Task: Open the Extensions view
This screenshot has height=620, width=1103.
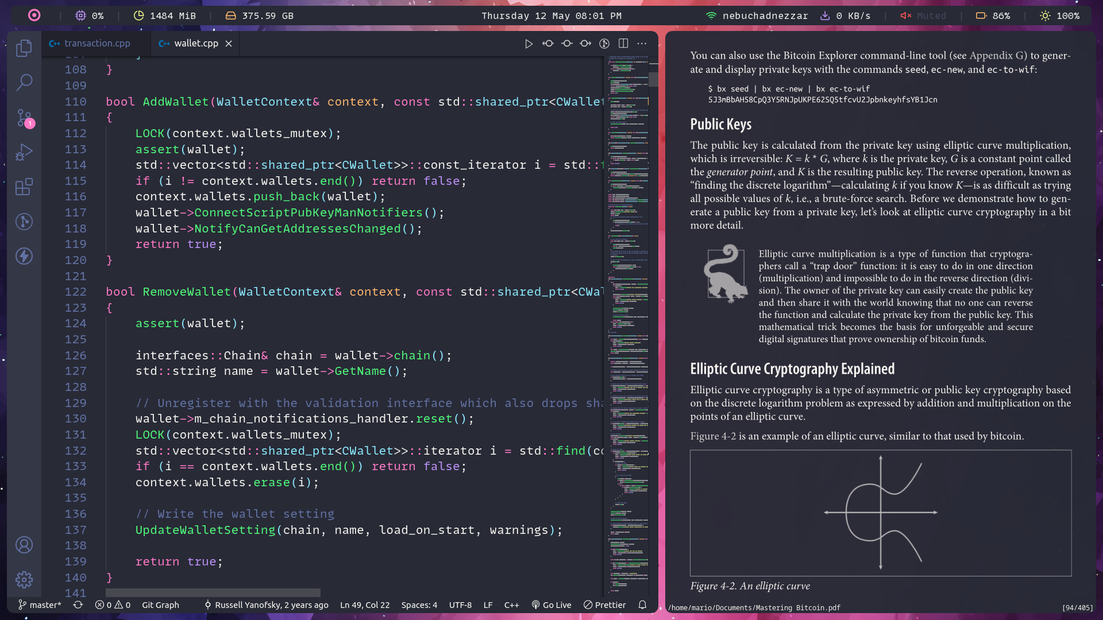Action: pos(24,187)
